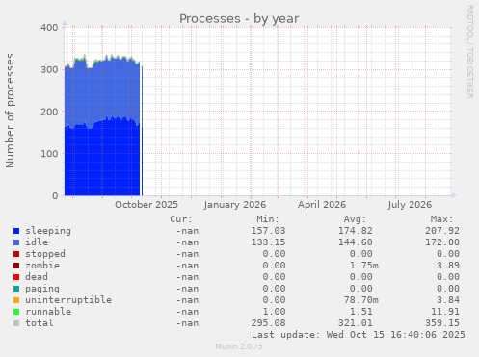Click zombie max value 3.89
Image resolution: width=479 pixels, height=357 pixels.
pyautogui.click(x=448, y=266)
